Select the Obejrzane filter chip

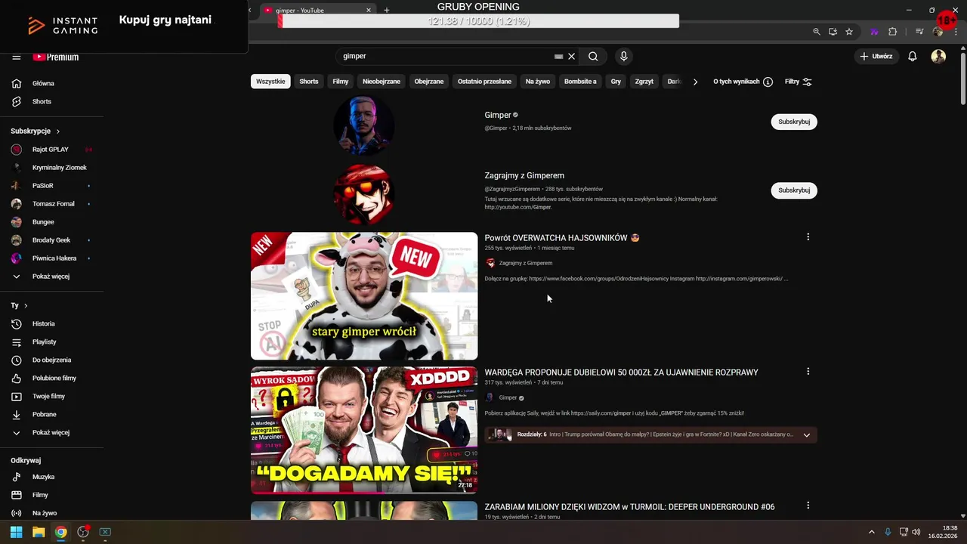[429, 82]
